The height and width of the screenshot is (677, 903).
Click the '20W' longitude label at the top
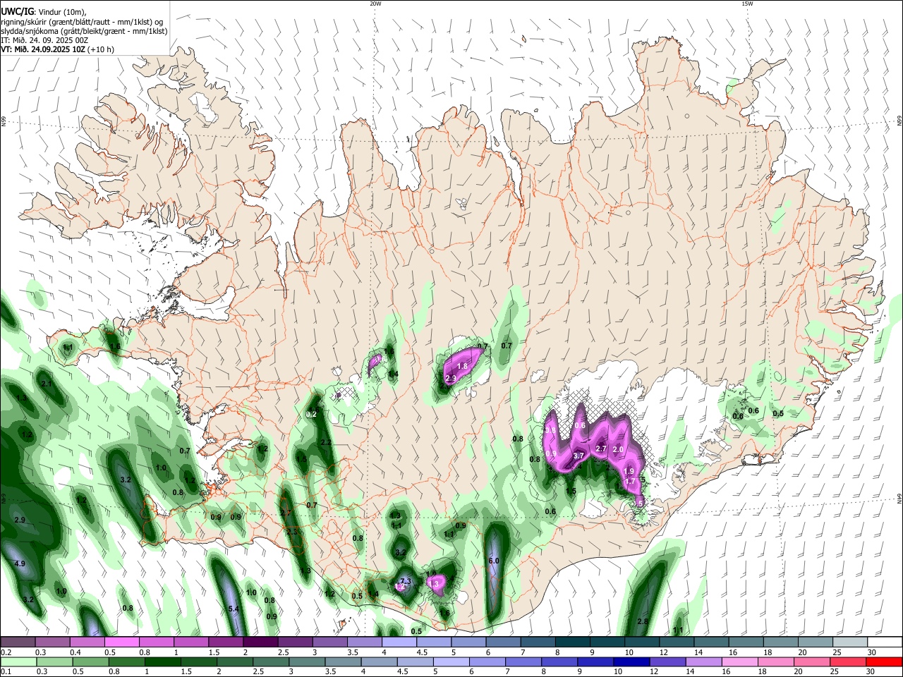tap(375, 4)
